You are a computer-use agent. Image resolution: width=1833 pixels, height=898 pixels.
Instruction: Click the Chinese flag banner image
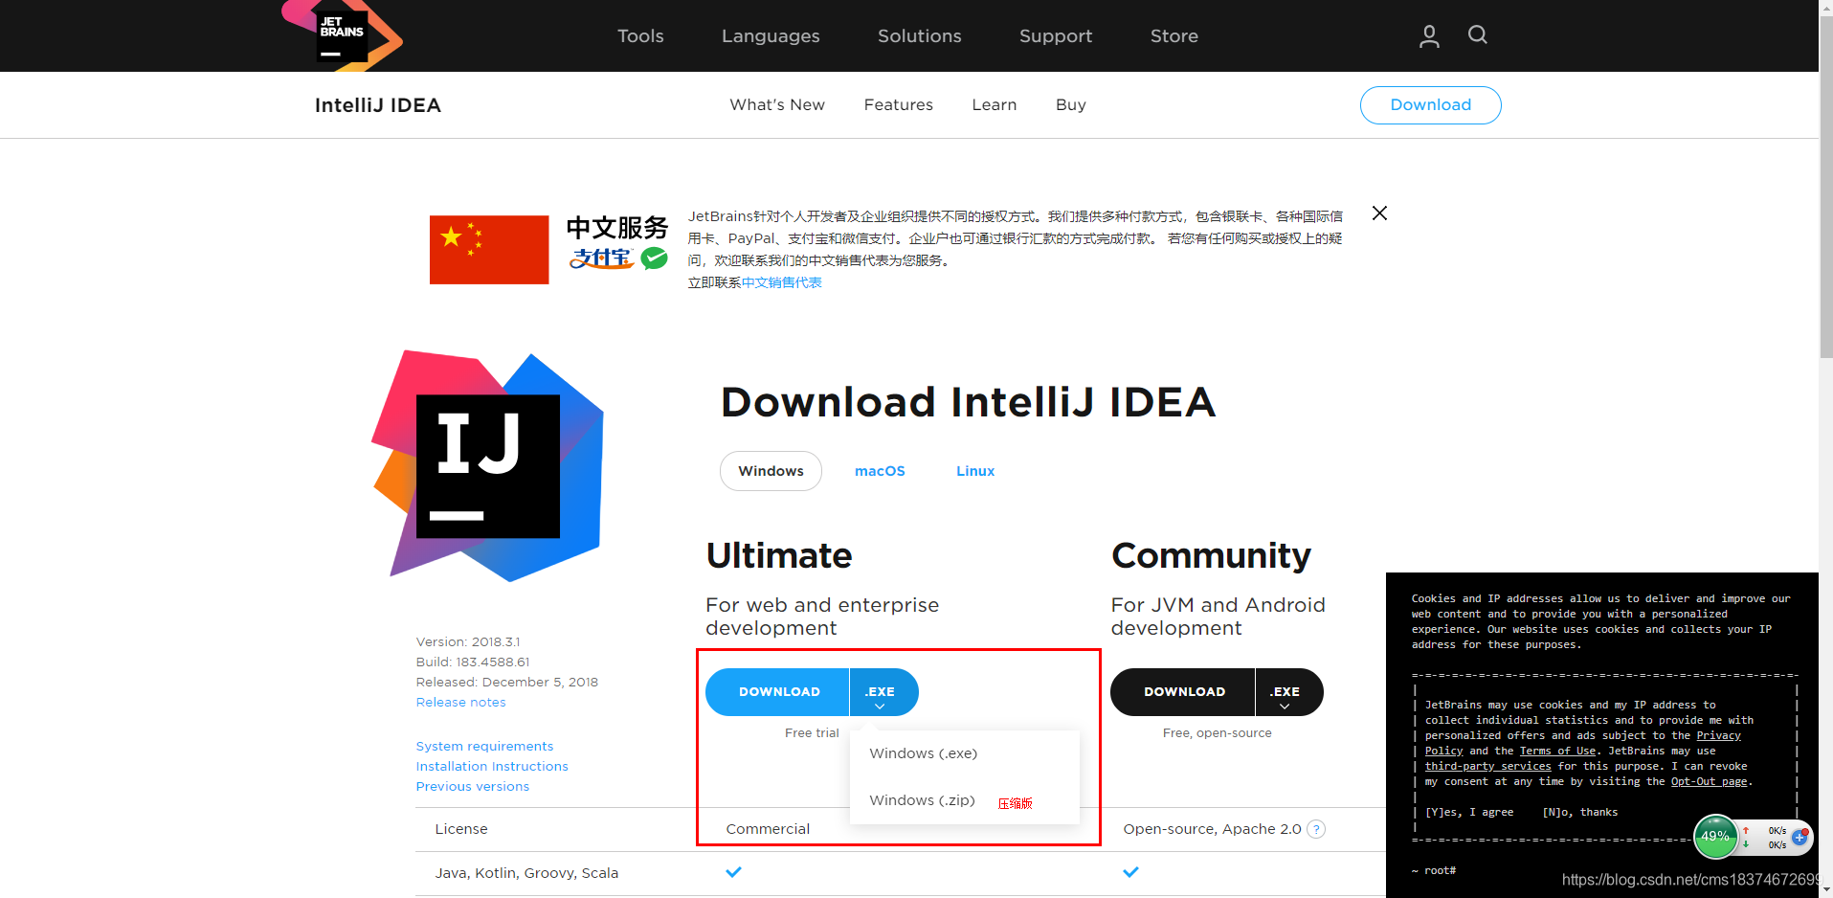click(x=489, y=250)
